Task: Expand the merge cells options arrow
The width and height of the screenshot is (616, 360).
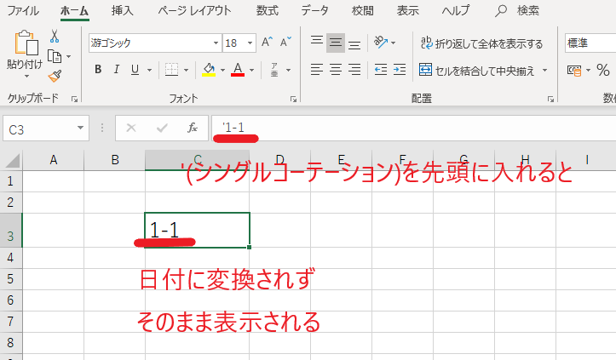Action: [x=545, y=71]
